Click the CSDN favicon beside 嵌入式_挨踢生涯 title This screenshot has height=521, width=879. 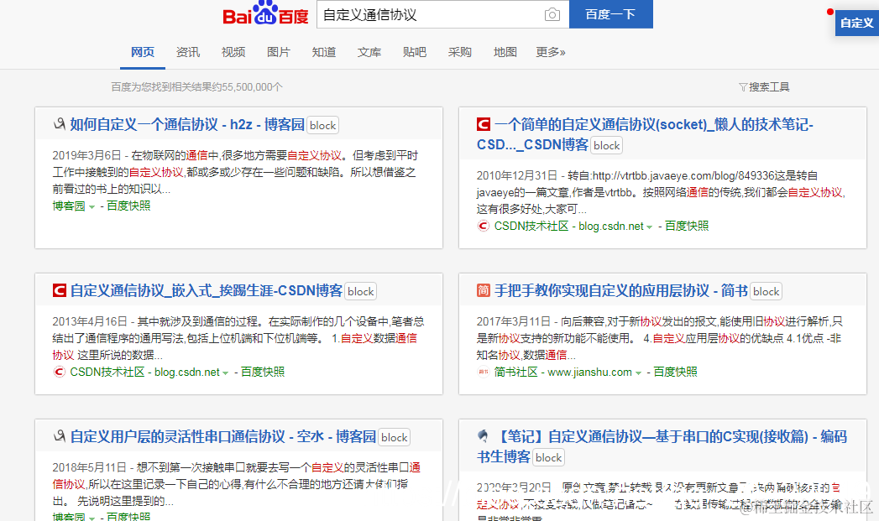coord(60,290)
